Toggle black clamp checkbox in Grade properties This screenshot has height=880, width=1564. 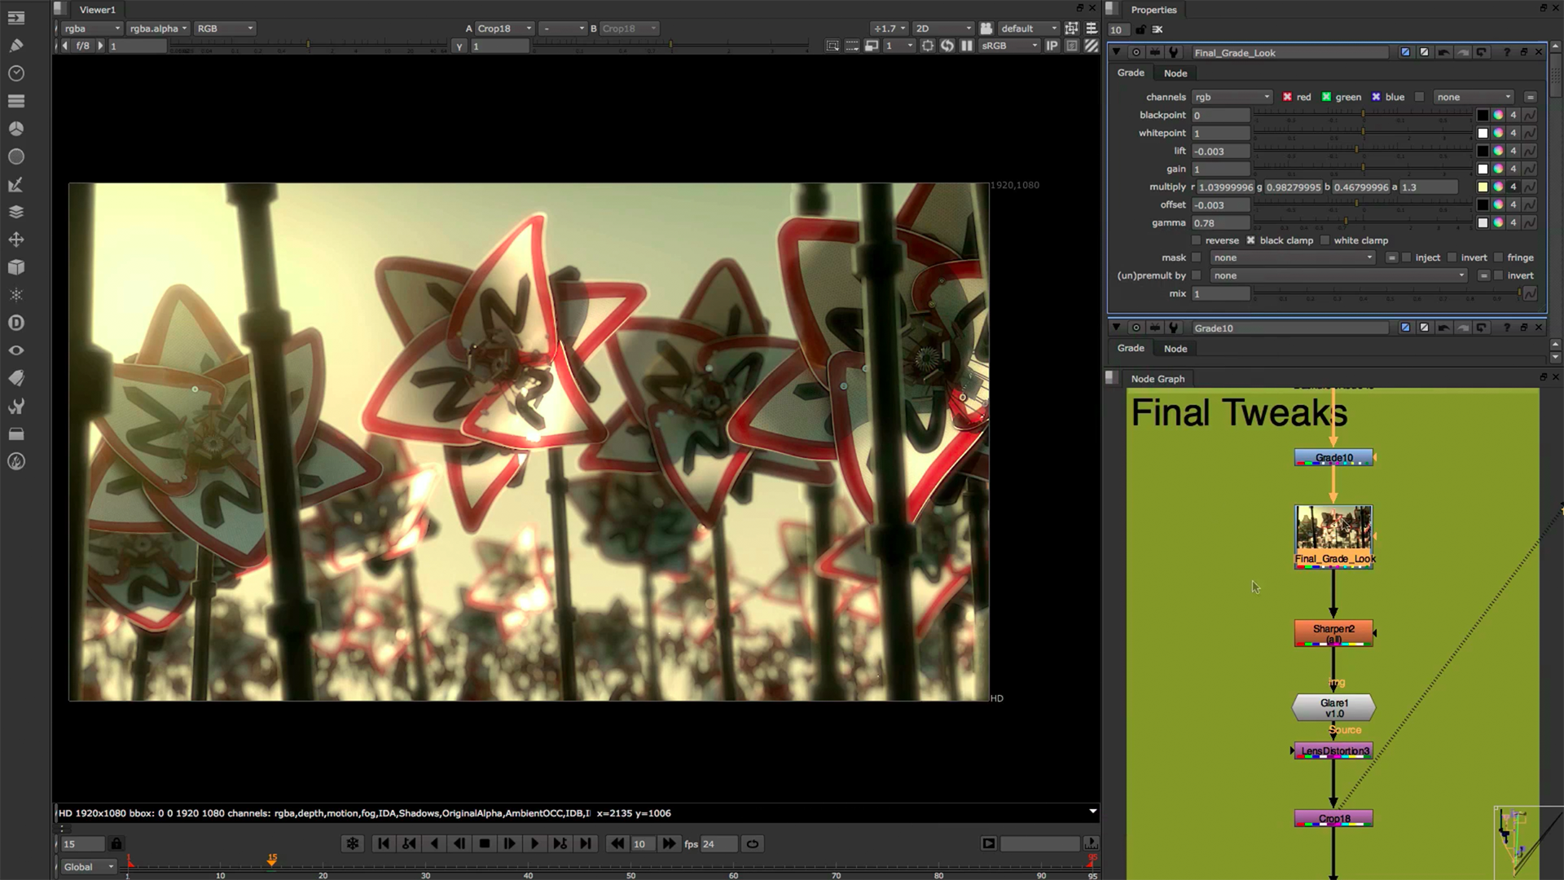(1250, 240)
